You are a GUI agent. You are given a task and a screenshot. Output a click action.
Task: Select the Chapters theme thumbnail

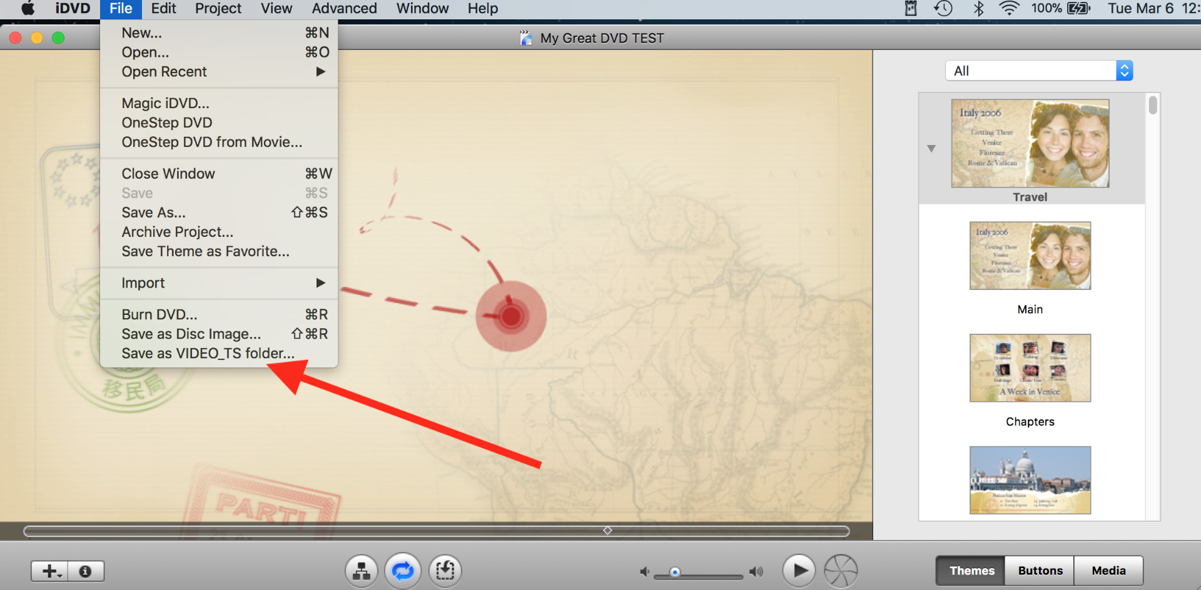tap(1030, 368)
